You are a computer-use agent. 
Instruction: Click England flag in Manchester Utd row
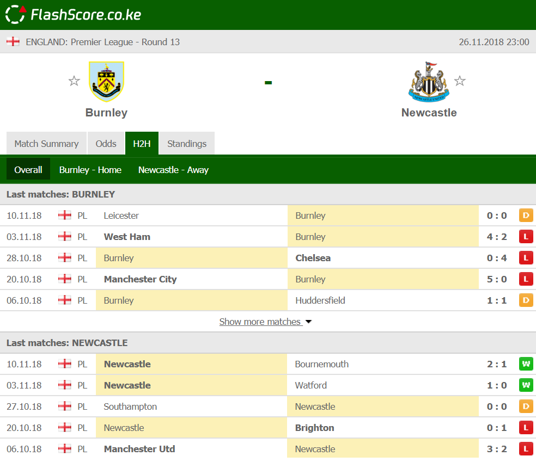(65, 448)
